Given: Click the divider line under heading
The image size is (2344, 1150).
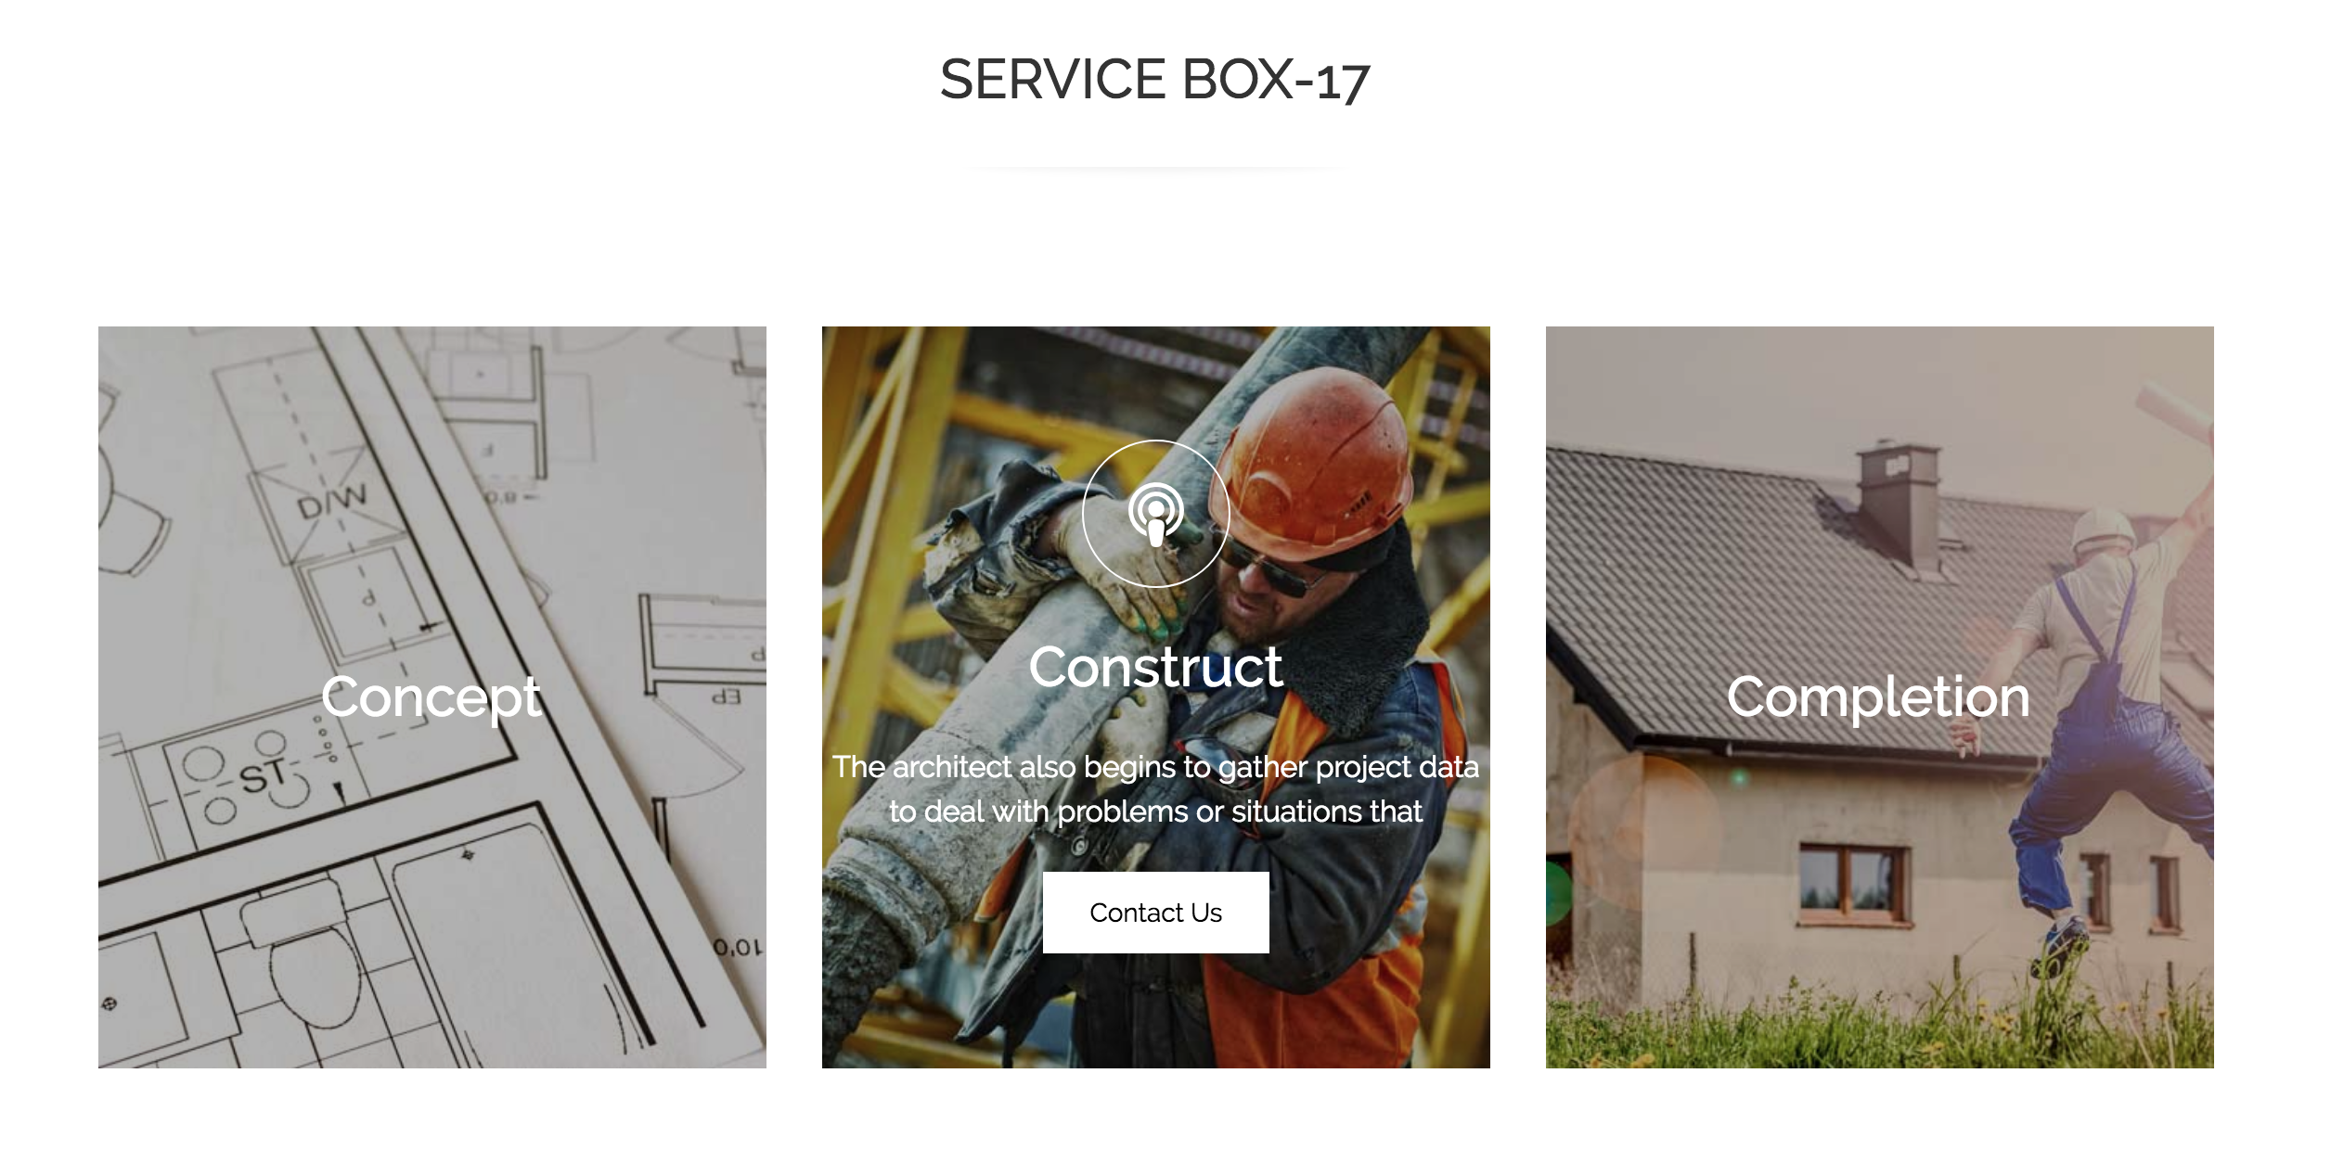Looking at the screenshot, I should [1155, 170].
